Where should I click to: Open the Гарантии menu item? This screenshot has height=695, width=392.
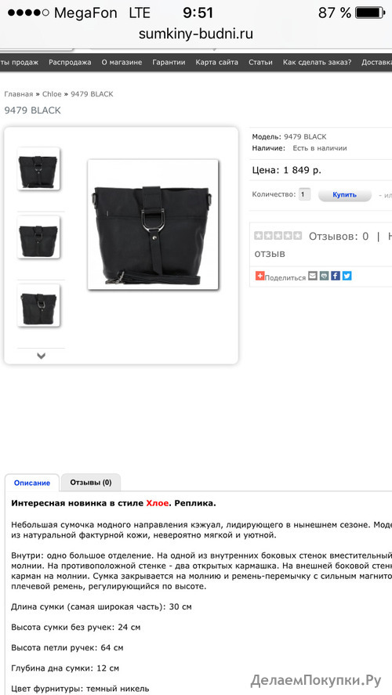[x=169, y=63]
